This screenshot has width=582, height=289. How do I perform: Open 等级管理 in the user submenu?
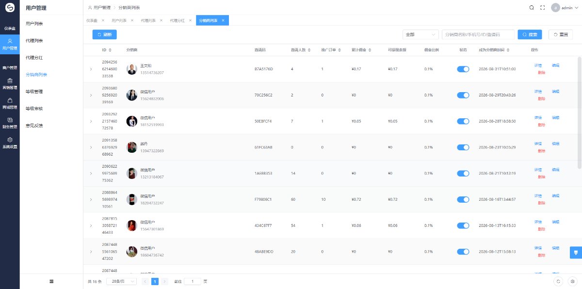34,92
